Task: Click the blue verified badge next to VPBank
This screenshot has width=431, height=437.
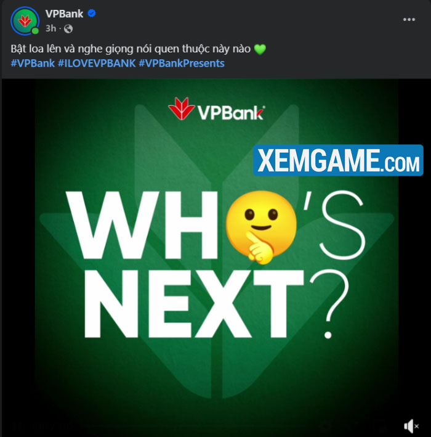Action: (x=92, y=13)
